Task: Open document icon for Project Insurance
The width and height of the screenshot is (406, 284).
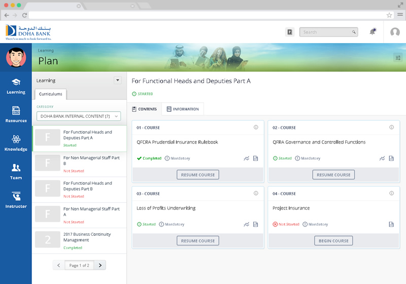Action: (x=391, y=224)
